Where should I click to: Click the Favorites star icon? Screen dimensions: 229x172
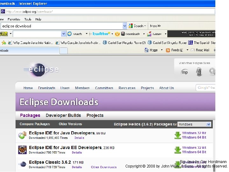point(4,43)
